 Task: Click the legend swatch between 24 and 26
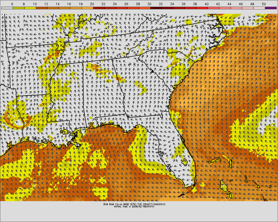coord(122,8)
